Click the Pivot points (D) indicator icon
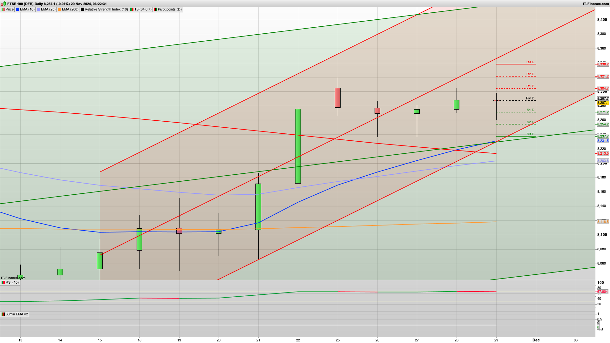Viewport: 610px width, 343px height. pos(155,10)
